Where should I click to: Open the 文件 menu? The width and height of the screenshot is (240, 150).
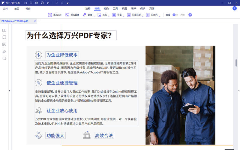point(5,9)
